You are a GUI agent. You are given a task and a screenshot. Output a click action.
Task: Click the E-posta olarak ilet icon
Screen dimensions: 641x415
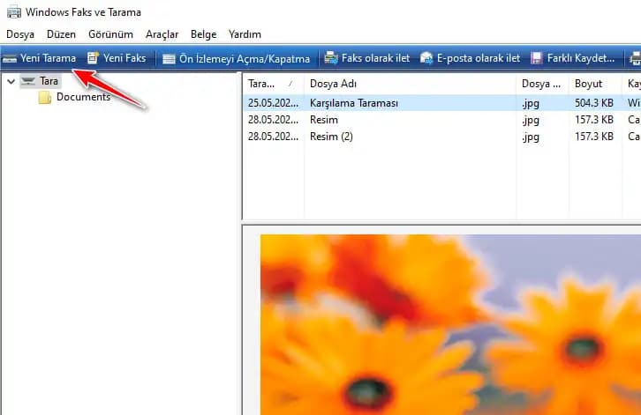point(427,59)
